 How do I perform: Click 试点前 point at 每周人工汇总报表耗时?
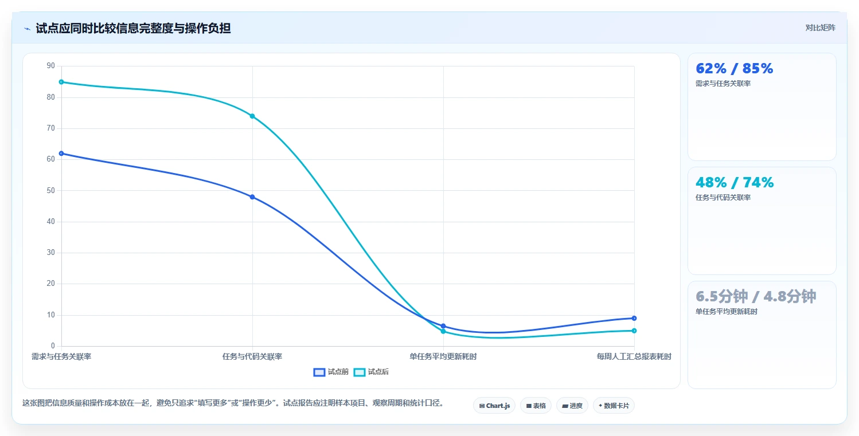(634, 318)
